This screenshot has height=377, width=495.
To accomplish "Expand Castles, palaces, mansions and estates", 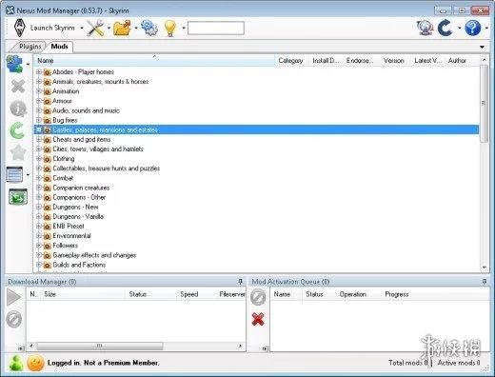I will (39, 129).
